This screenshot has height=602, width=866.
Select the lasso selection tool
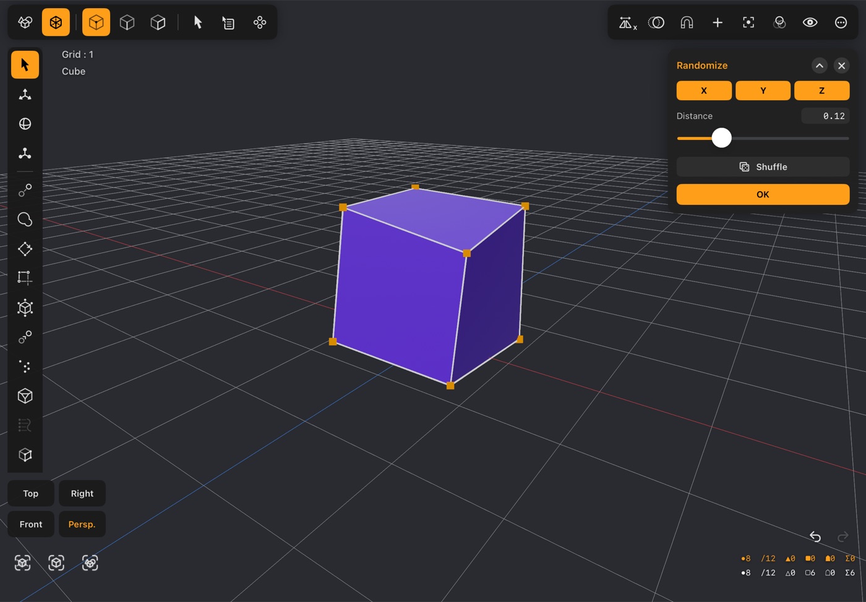click(25, 220)
